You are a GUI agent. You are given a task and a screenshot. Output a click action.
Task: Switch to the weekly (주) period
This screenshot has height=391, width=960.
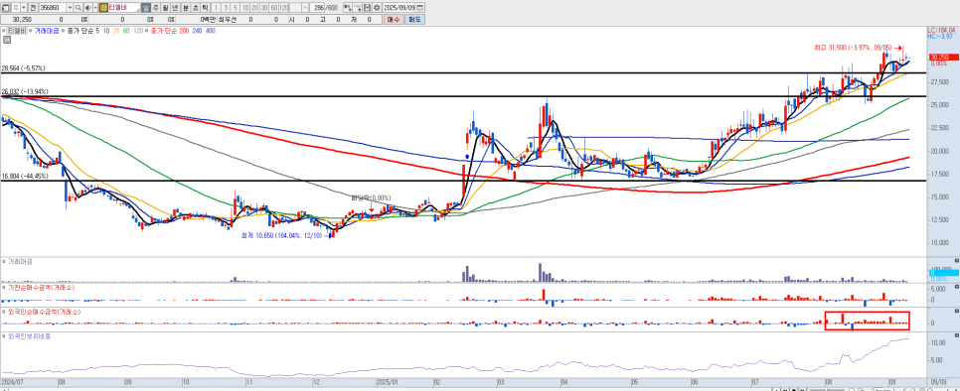point(156,7)
